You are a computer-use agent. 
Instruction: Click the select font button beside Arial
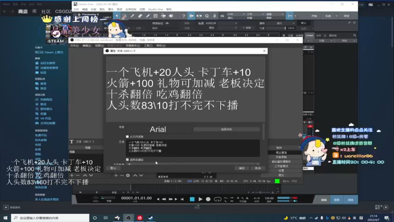tap(227, 129)
